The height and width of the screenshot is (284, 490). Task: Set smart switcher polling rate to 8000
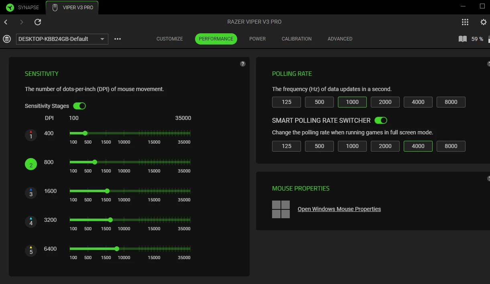click(x=451, y=146)
